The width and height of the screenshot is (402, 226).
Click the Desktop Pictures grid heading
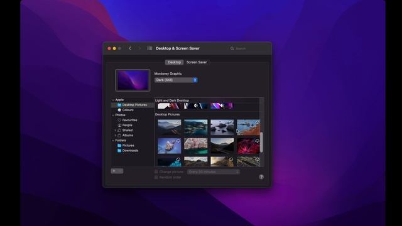168,114
